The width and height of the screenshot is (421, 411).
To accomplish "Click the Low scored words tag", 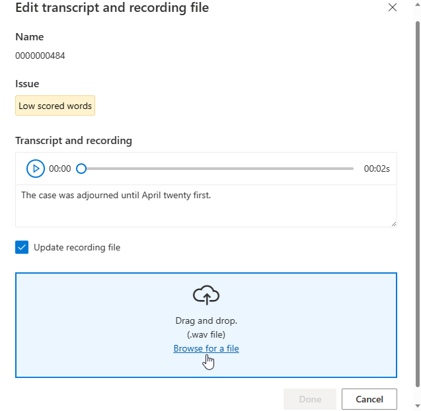I will (55, 106).
